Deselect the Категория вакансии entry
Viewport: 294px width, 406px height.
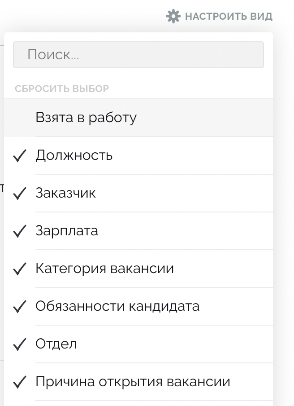138,269
